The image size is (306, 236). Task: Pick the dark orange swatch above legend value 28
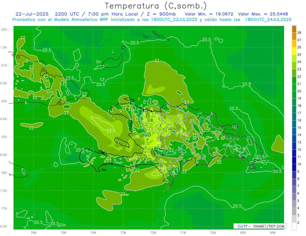tap(294, 29)
